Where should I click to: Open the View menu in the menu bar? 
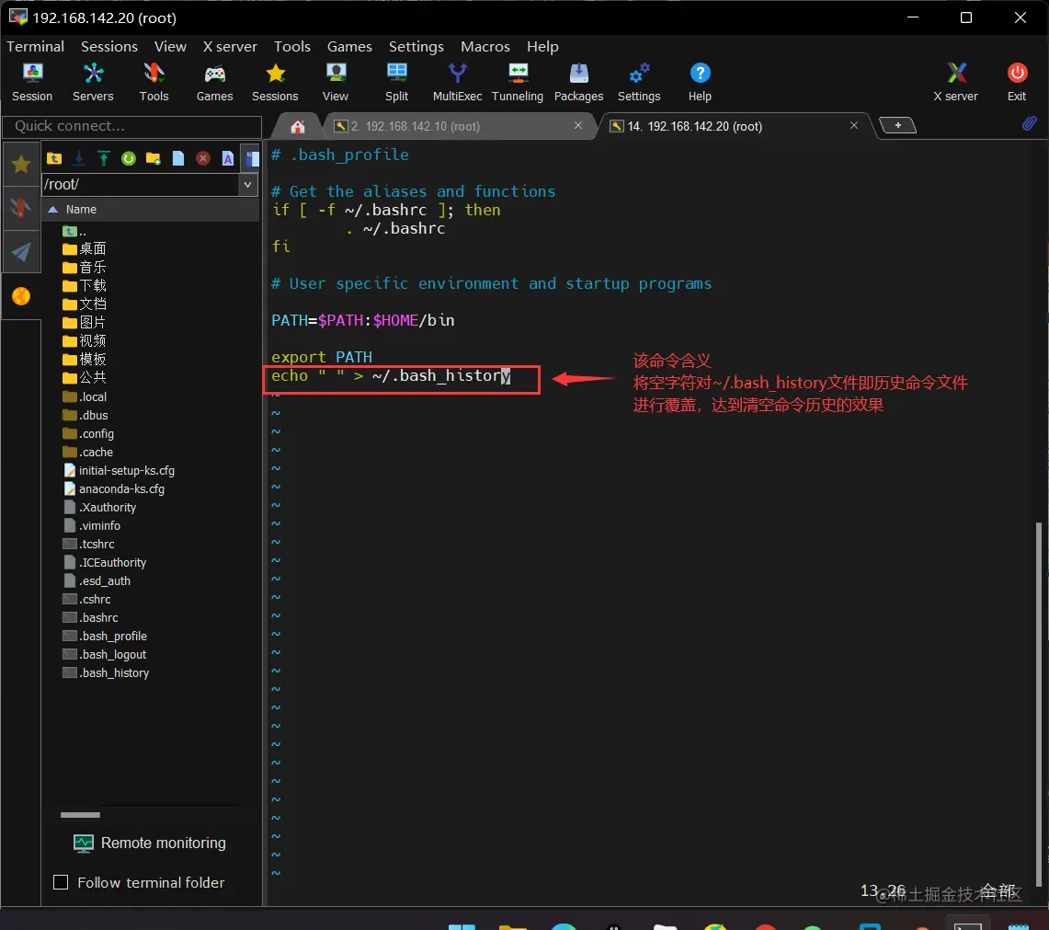pos(170,46)
